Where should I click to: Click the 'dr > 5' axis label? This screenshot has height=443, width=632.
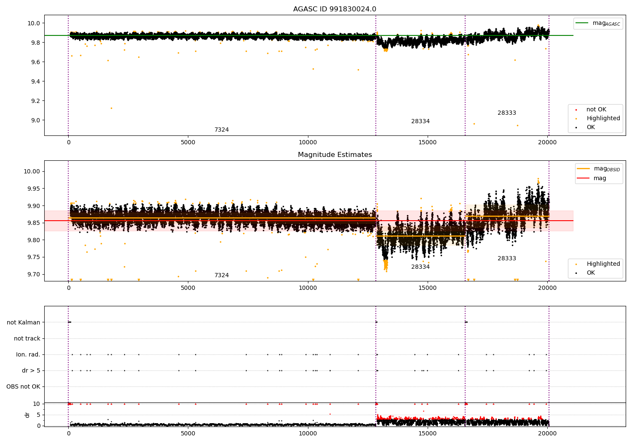(31, 371)
